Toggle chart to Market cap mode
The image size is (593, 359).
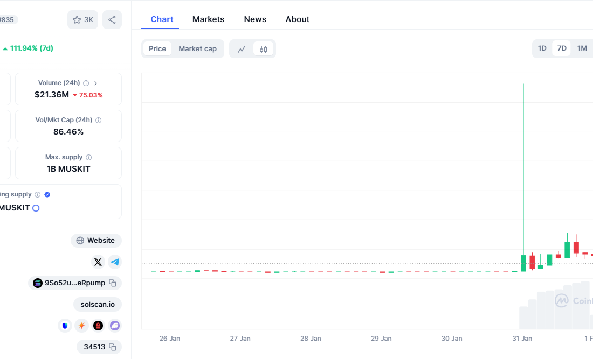(x=197, y=49)
